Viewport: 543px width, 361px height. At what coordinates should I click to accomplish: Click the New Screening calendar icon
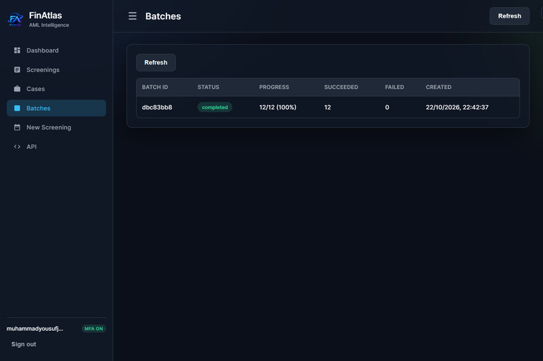[x=17, y=127]
